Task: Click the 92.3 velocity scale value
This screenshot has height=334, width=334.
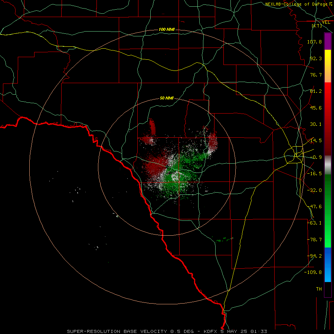Action: [x=316, y=58]
